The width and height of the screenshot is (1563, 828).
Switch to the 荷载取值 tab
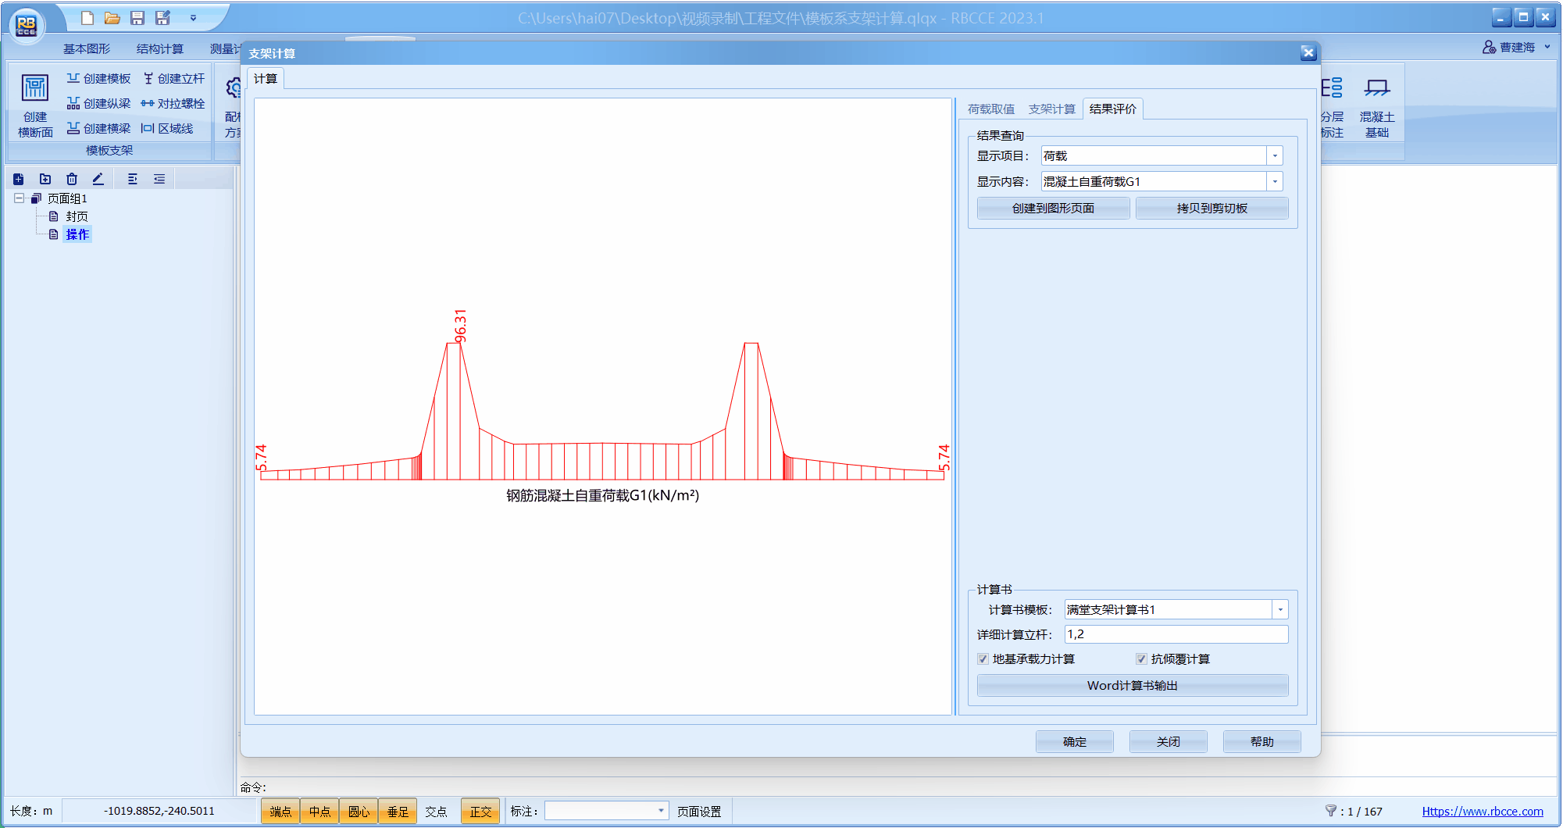tap(990, 109)
